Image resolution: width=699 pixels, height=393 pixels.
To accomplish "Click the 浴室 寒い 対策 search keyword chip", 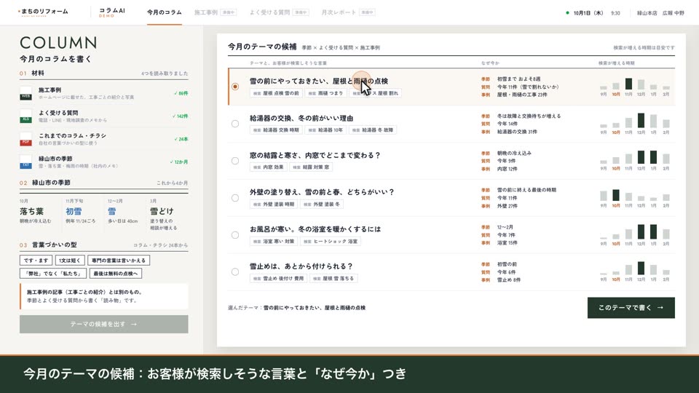I will pos(274,242).
